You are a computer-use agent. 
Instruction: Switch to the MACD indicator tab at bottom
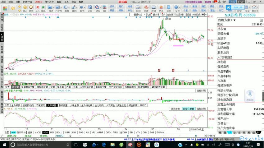click(x=38, y=132)
